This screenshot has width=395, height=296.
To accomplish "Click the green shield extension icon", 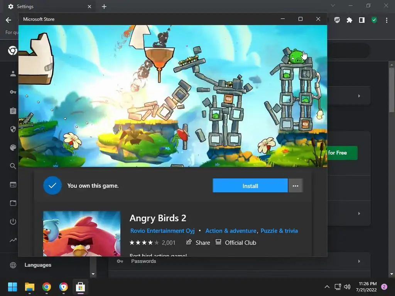I will coord(374,20).
